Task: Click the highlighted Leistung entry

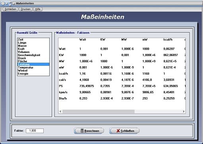Action: tap(33, 64)
